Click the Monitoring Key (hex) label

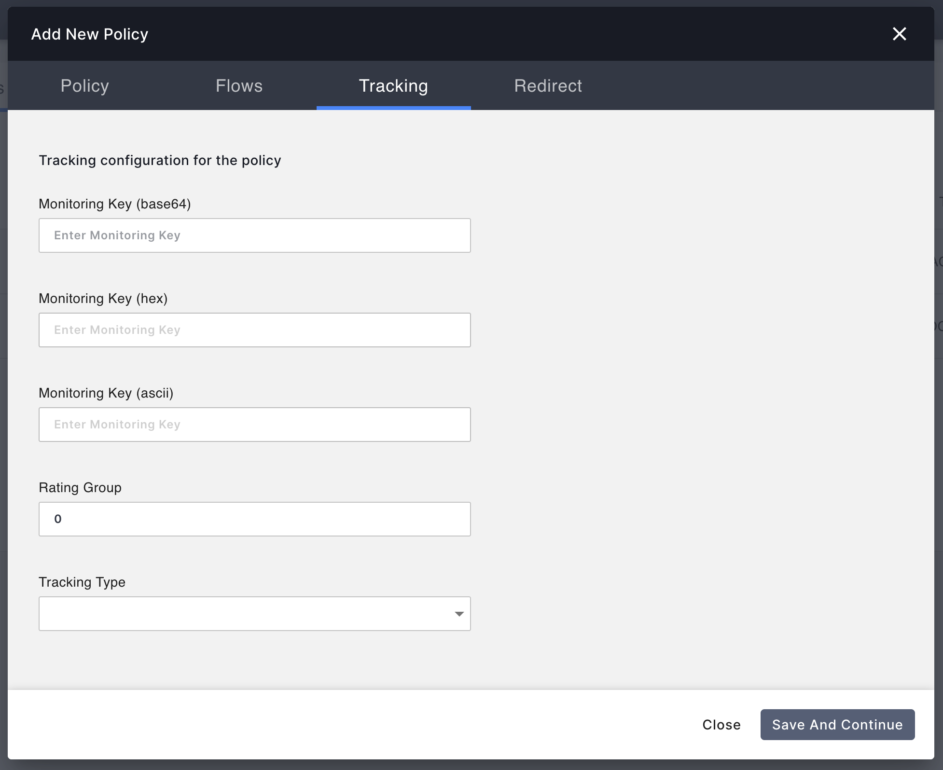103,298
